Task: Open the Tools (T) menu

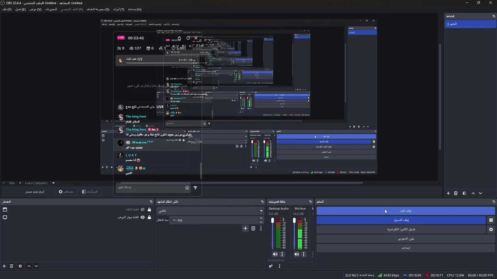Action: pos(119,9)
